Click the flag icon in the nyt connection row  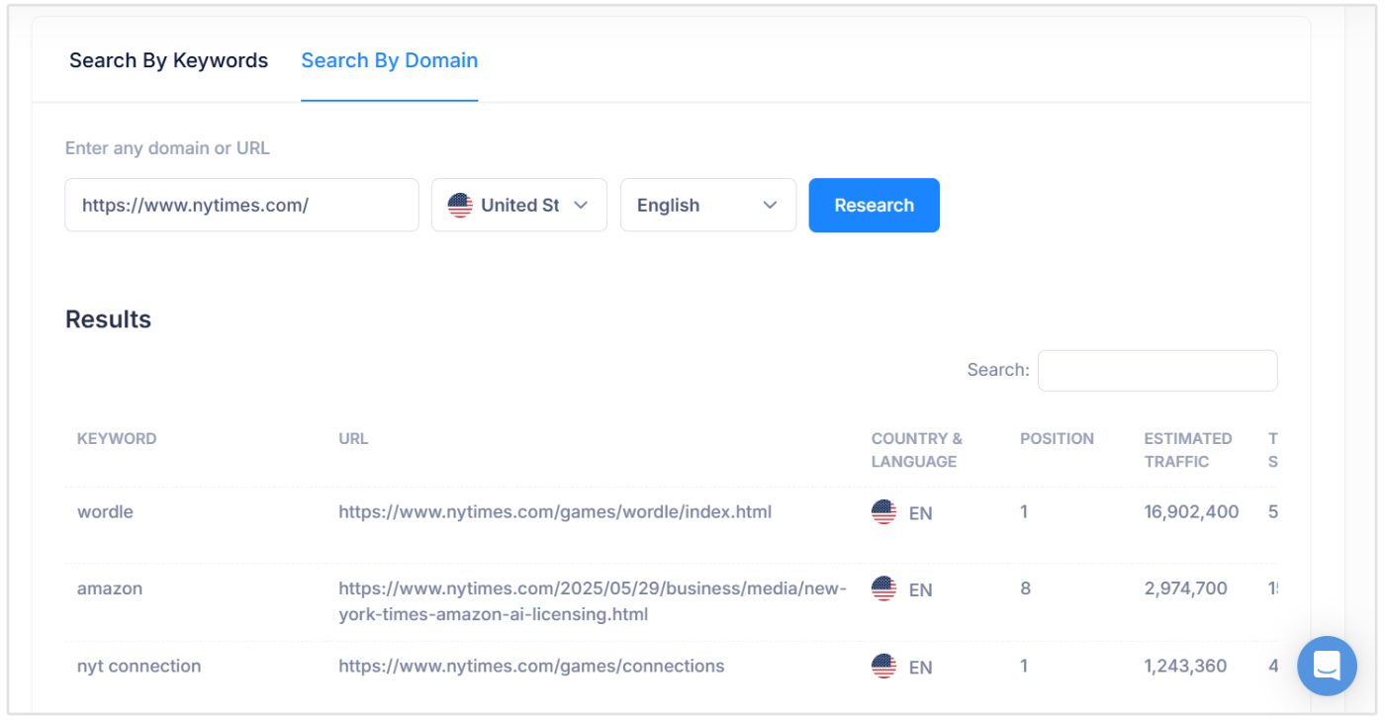pos(883,665)
